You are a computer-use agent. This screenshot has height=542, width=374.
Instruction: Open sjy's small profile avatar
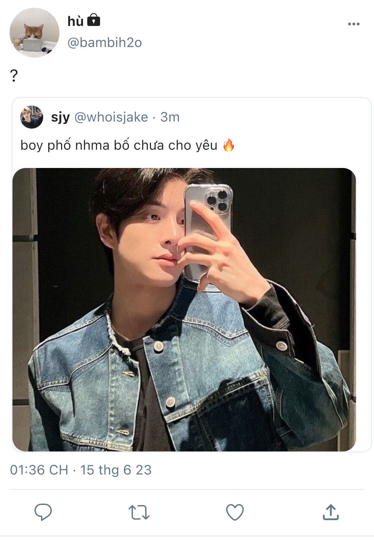coord(32,117)
